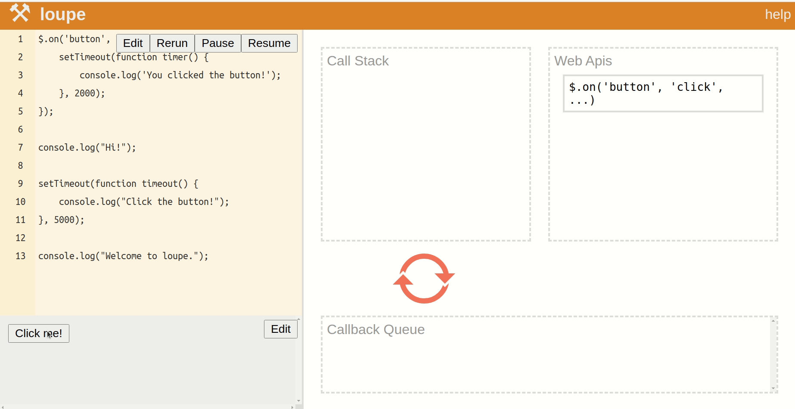
Task: Click code line setTimeout(function timeout() {
Action: pyautogui.click(x=118, y=183)
